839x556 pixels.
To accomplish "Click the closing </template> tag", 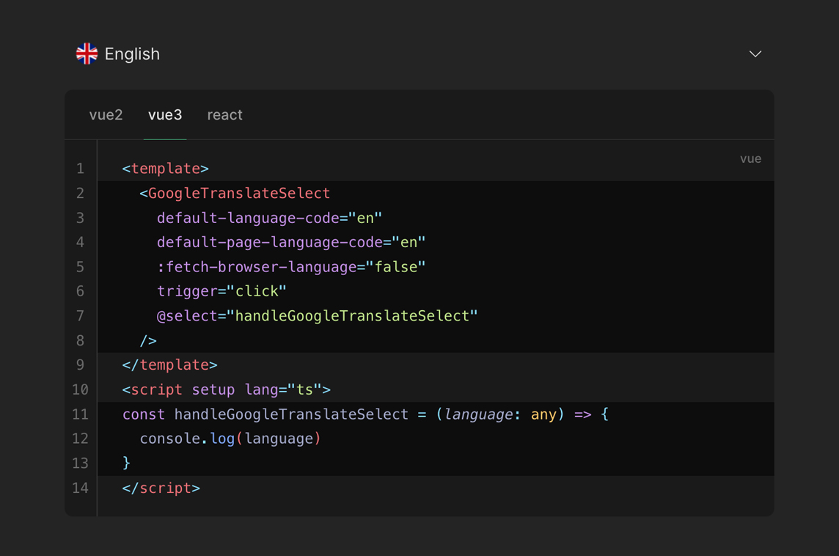I will pos(169,365).
